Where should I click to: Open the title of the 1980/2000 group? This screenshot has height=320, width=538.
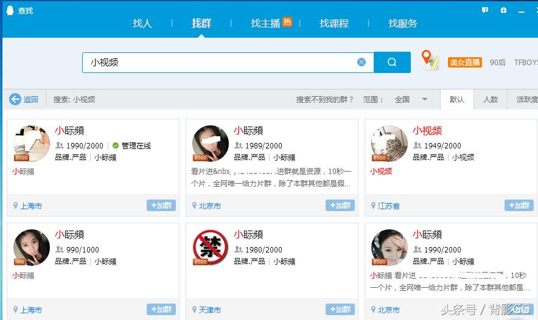(x=248, y=235)
